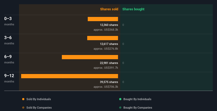Click the approx. US$276.8k amount
This screenshot has height=111, width=217.
[106, 49]
